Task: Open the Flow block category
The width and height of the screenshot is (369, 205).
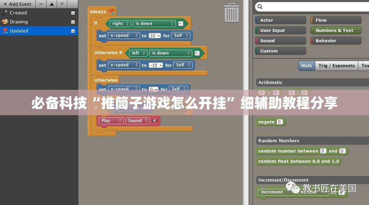Action: click(336, 20)
